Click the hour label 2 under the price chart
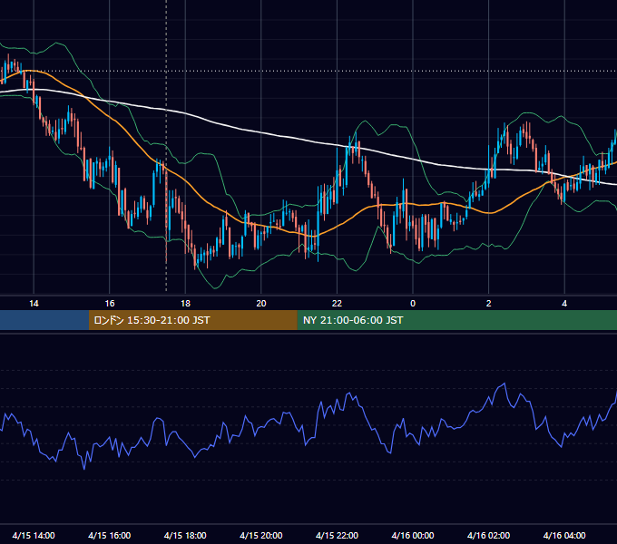617x544 pixels. 488,304
